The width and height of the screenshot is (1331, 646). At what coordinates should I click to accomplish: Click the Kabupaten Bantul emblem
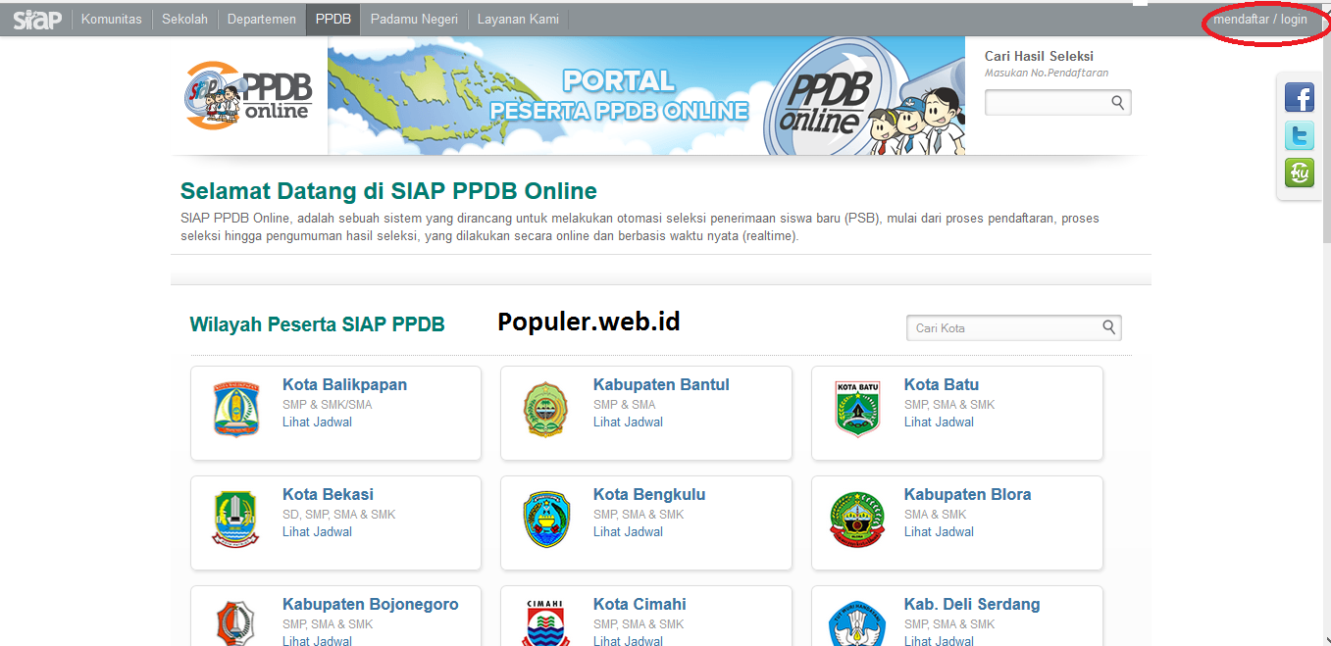coord(545,409)
